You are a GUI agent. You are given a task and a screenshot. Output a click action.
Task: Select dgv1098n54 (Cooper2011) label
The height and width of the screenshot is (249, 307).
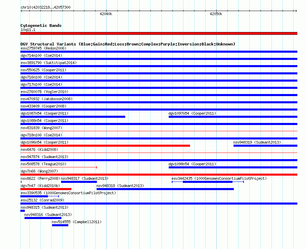point(192,164)
